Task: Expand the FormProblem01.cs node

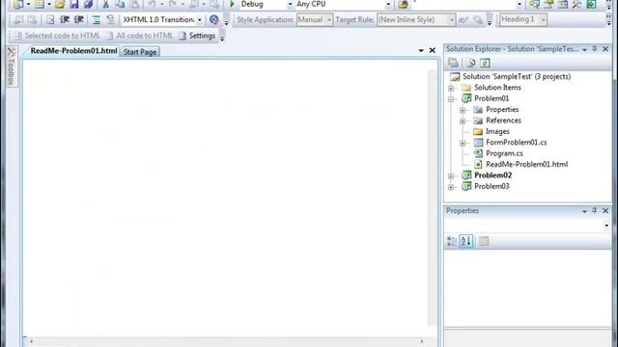Action: [x=463, y=143]
